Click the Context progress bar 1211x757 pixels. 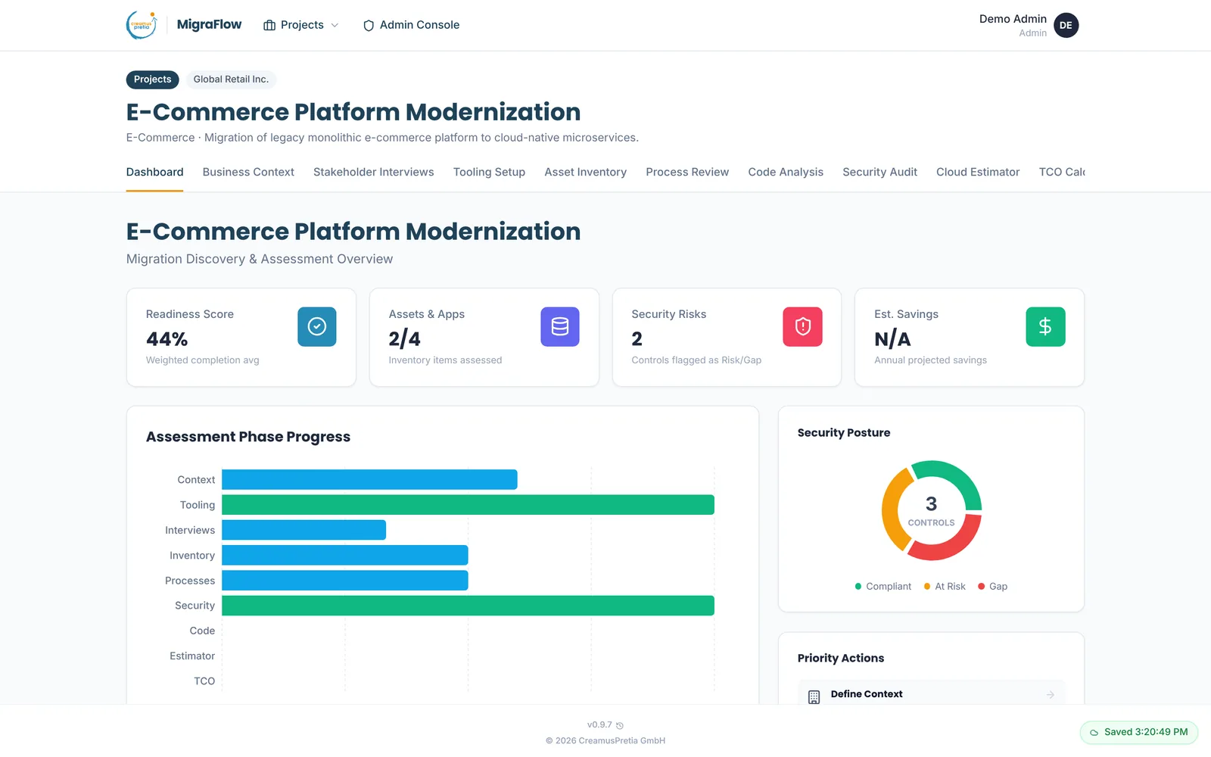point(369,480)
